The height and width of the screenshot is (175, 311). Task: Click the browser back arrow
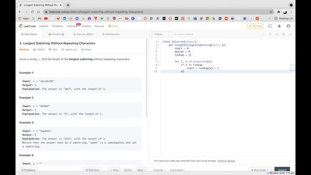(x=20, y=12)
